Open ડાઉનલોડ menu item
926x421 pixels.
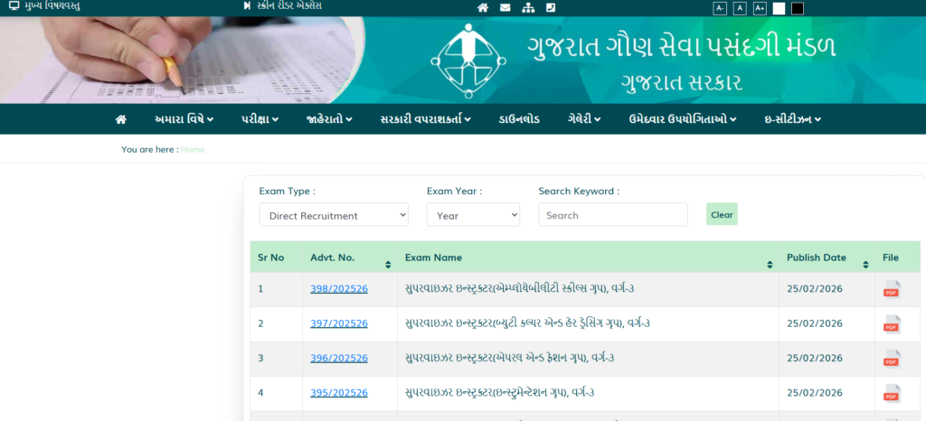point(519,119)
